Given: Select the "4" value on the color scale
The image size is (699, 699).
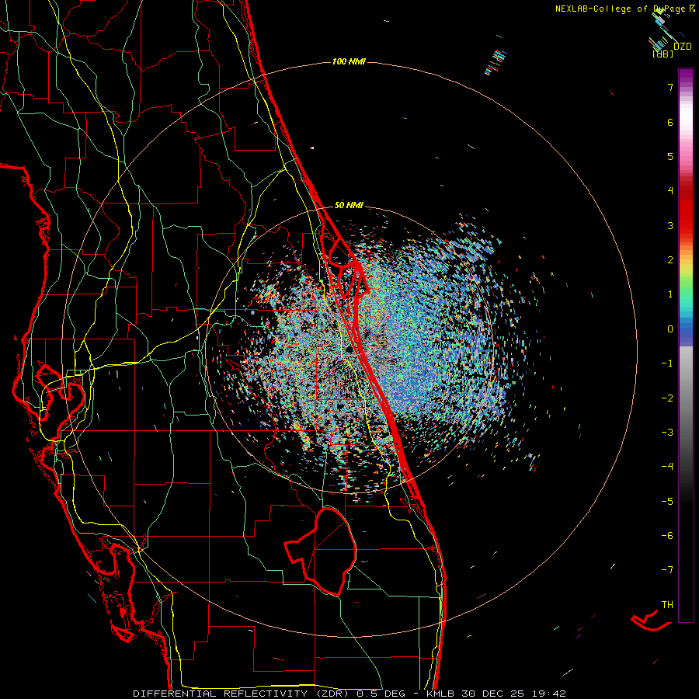Looking at the screenshot, I should (x=670, y=191).
